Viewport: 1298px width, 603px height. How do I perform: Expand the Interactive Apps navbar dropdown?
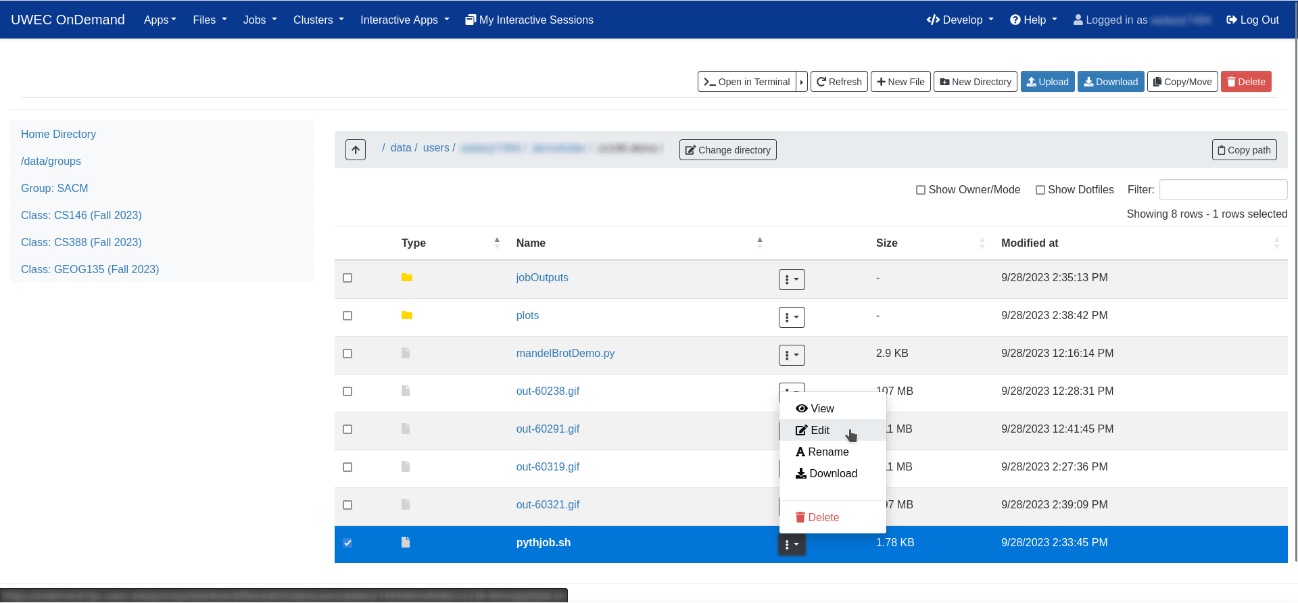[404, 20]
